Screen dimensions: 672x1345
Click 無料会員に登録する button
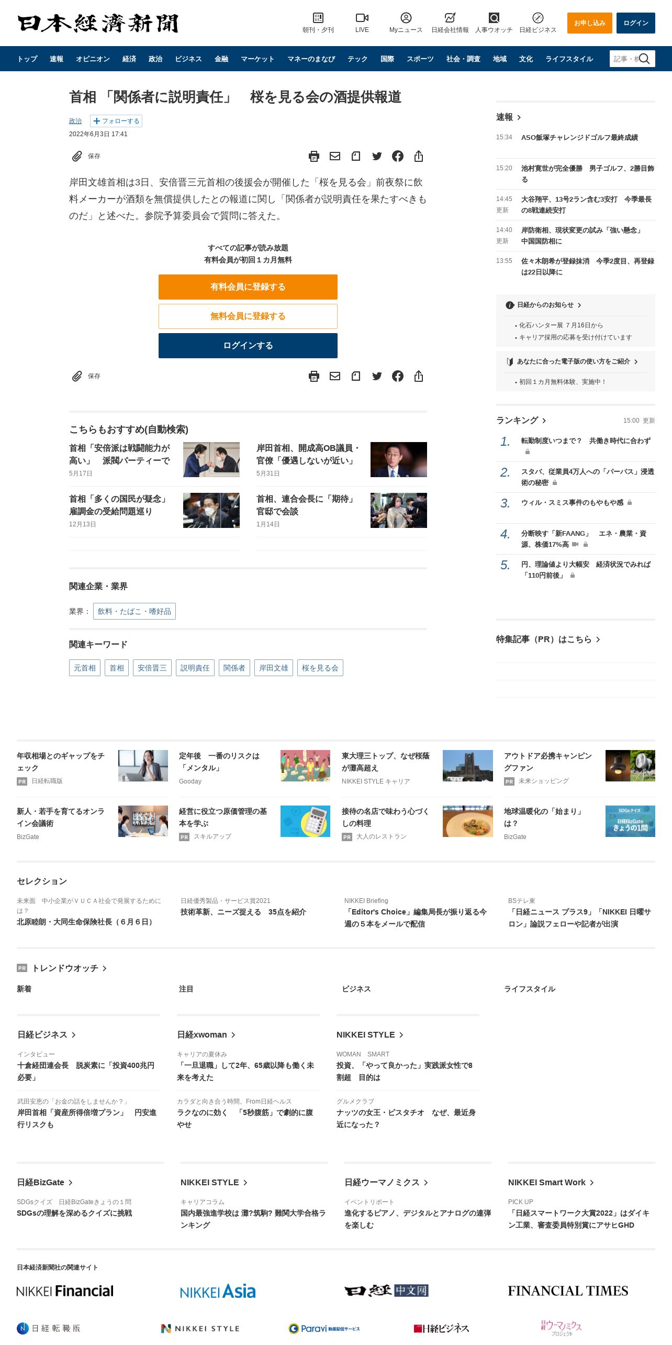[x=248, y=316]
